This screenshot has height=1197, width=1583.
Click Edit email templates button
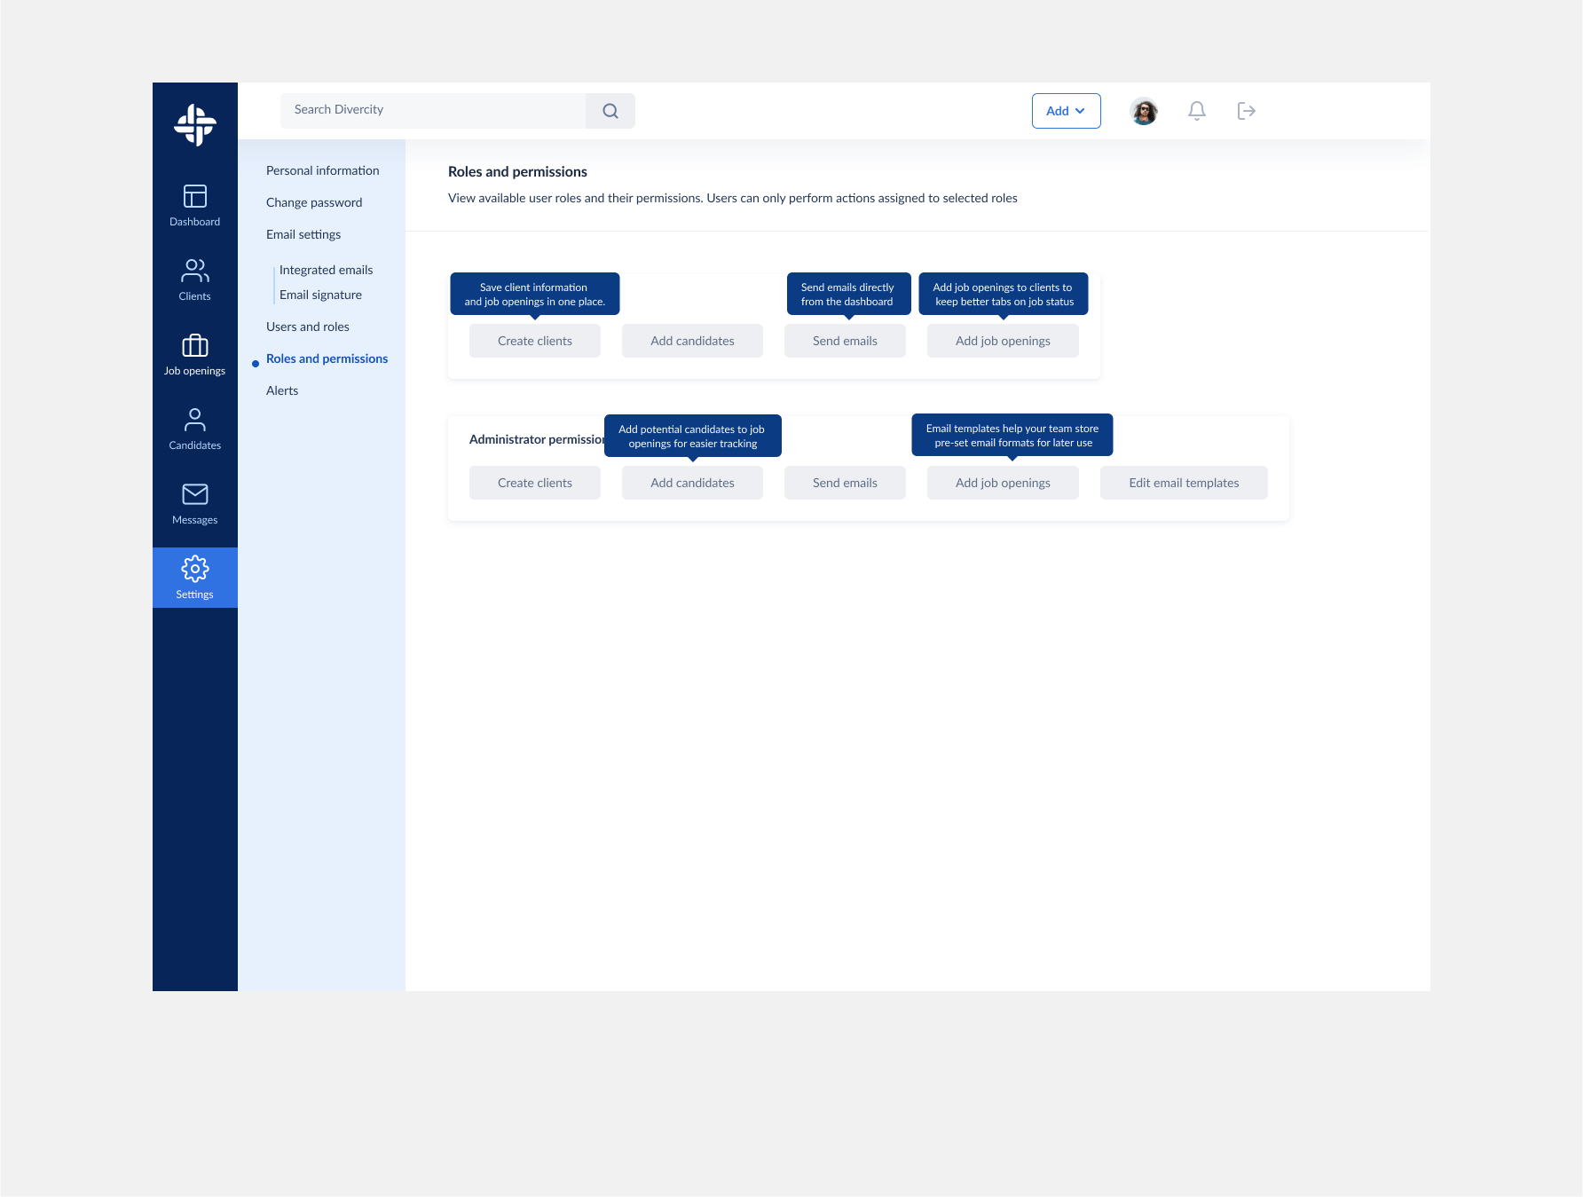(1184, 483)
